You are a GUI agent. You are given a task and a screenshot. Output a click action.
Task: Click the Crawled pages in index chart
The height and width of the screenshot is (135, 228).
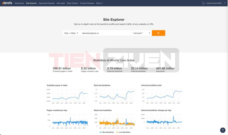[x=67, y=96]
